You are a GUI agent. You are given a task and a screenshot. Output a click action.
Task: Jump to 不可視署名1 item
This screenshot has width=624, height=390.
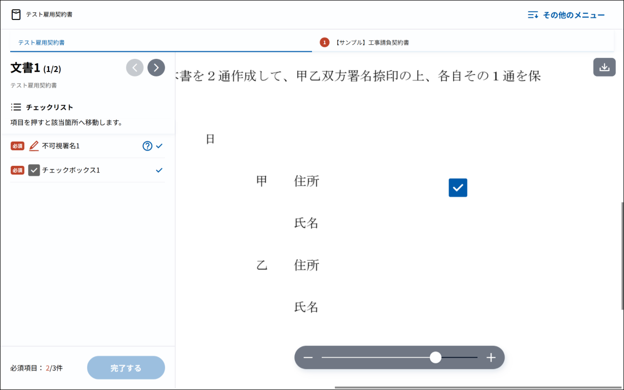61,146
